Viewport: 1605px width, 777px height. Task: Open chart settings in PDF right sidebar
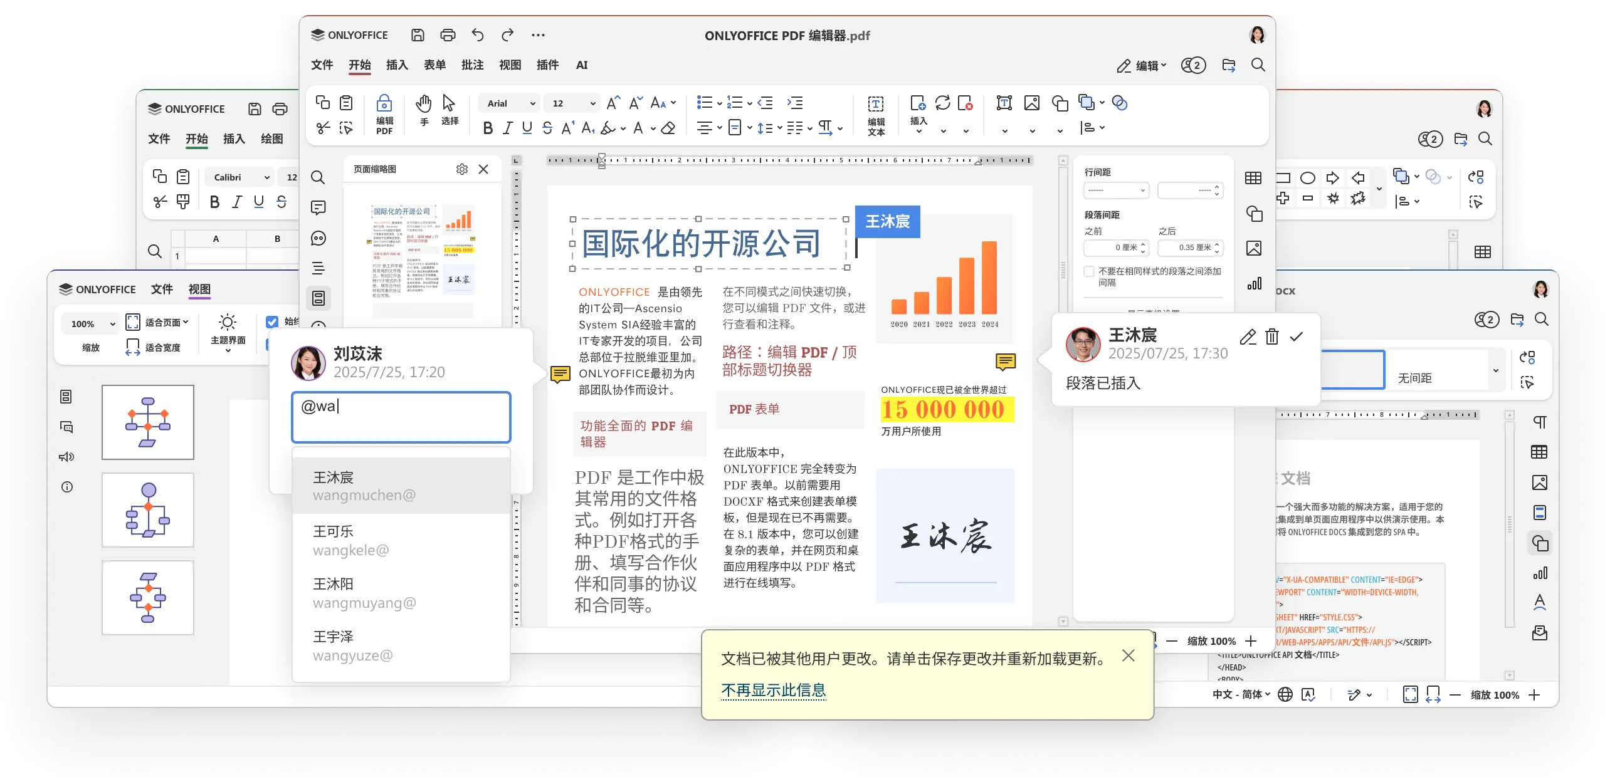click(1255, 284)
